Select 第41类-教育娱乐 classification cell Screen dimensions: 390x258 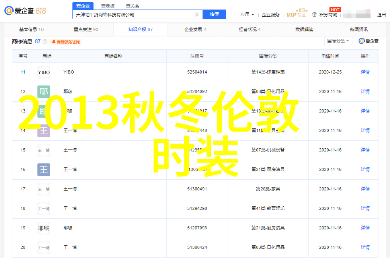[268, 208]
